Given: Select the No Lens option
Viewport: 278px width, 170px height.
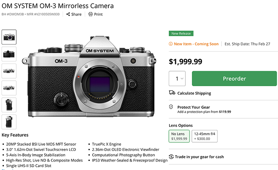Looking at the screenshot, I should point(180,136).
